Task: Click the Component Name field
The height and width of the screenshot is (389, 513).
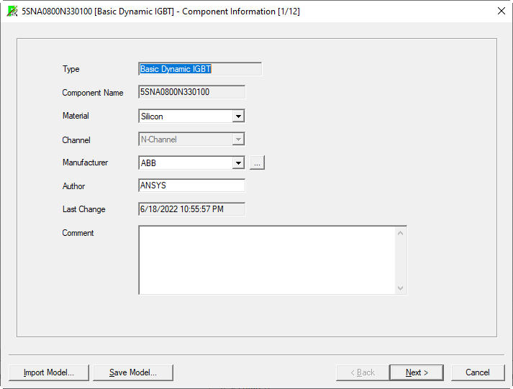Action: pyautogui.click(x=191, y=92)
